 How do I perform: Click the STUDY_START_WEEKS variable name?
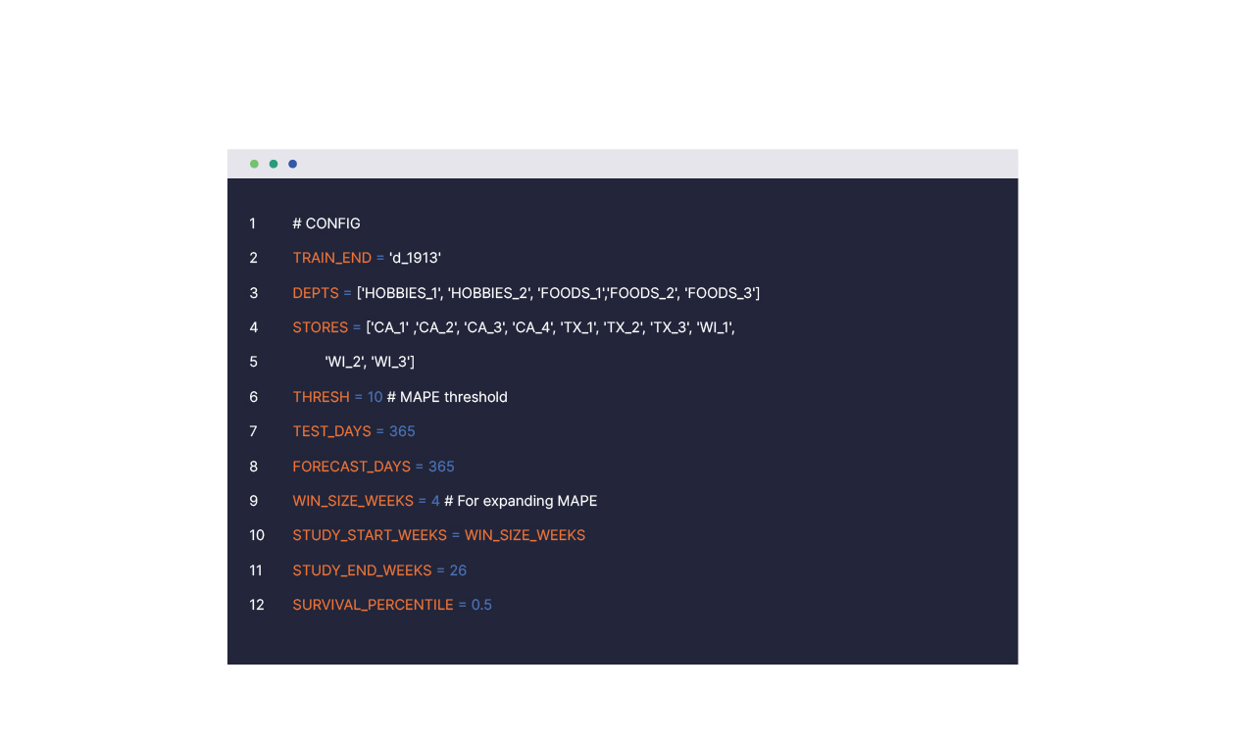pos(370,535)
